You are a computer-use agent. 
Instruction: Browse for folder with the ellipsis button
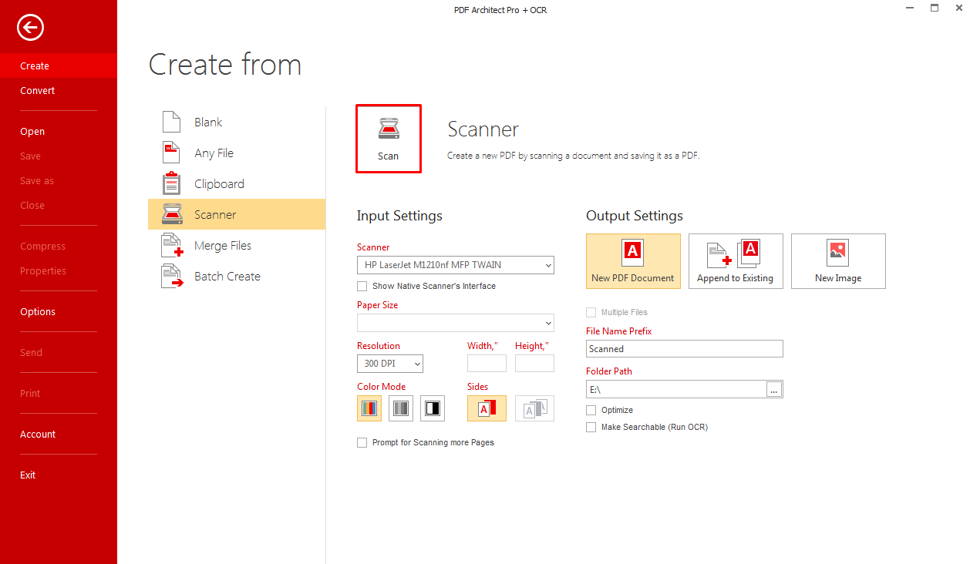(774, 390)
